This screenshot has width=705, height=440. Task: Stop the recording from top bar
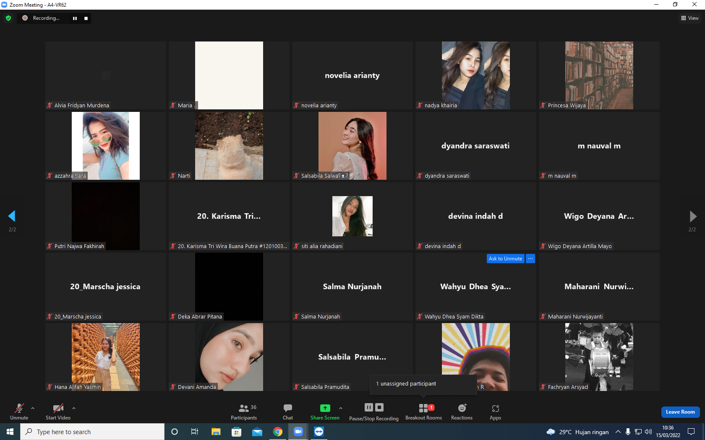click(x=86, y=18)
